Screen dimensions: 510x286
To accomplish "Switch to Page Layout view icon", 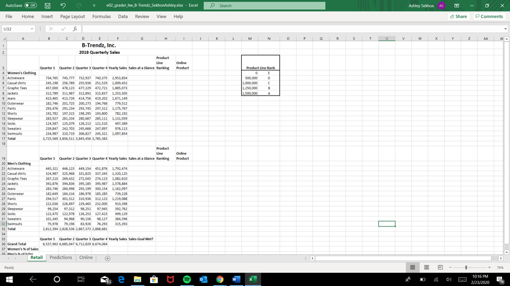I will (426, 268).
